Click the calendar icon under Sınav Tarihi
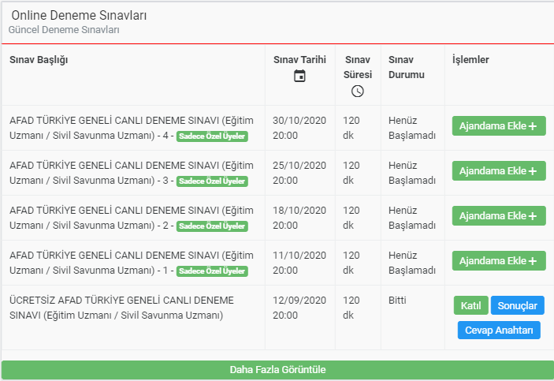554x381 pixels. (x=299, y=76)
